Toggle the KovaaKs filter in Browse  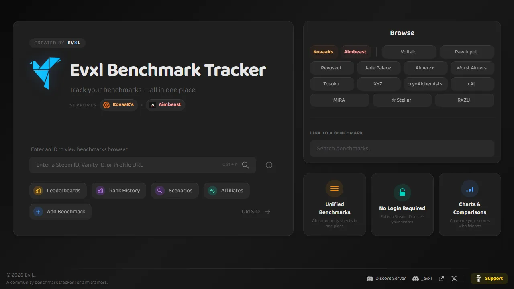click(323, 52)
